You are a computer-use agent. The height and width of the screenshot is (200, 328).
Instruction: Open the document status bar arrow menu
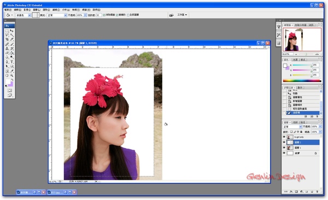point(96,181)
